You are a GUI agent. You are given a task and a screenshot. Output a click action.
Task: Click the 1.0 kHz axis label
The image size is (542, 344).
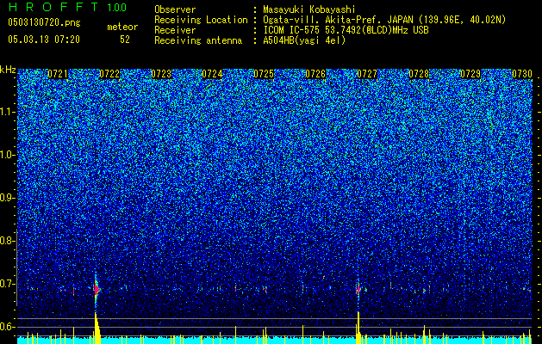coord(8,155)
